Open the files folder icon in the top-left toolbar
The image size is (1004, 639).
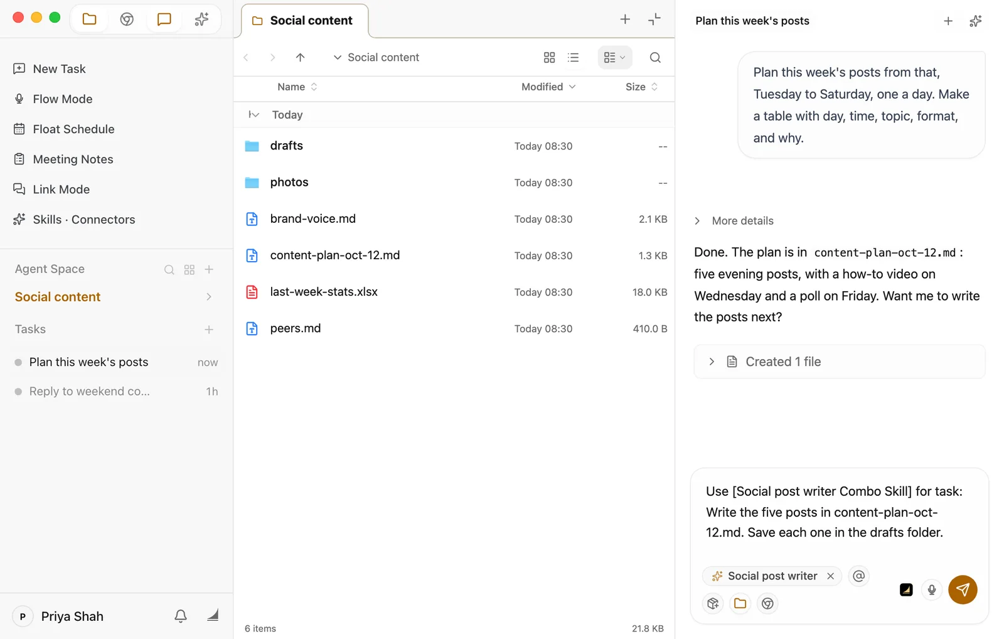point(90,19)
